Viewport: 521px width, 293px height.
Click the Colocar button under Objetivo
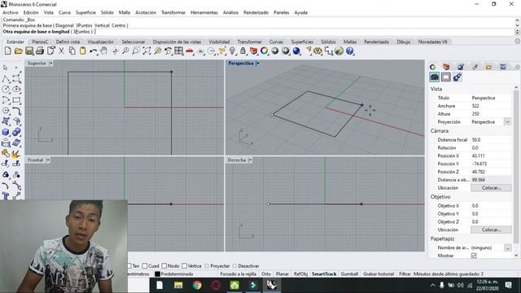coord(491,230)
